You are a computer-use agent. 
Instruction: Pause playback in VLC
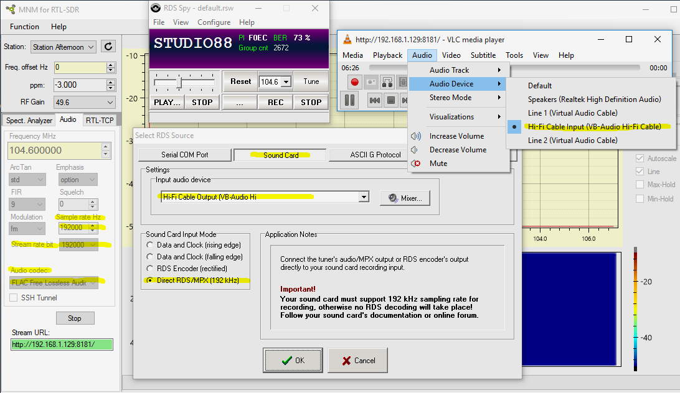350,100
